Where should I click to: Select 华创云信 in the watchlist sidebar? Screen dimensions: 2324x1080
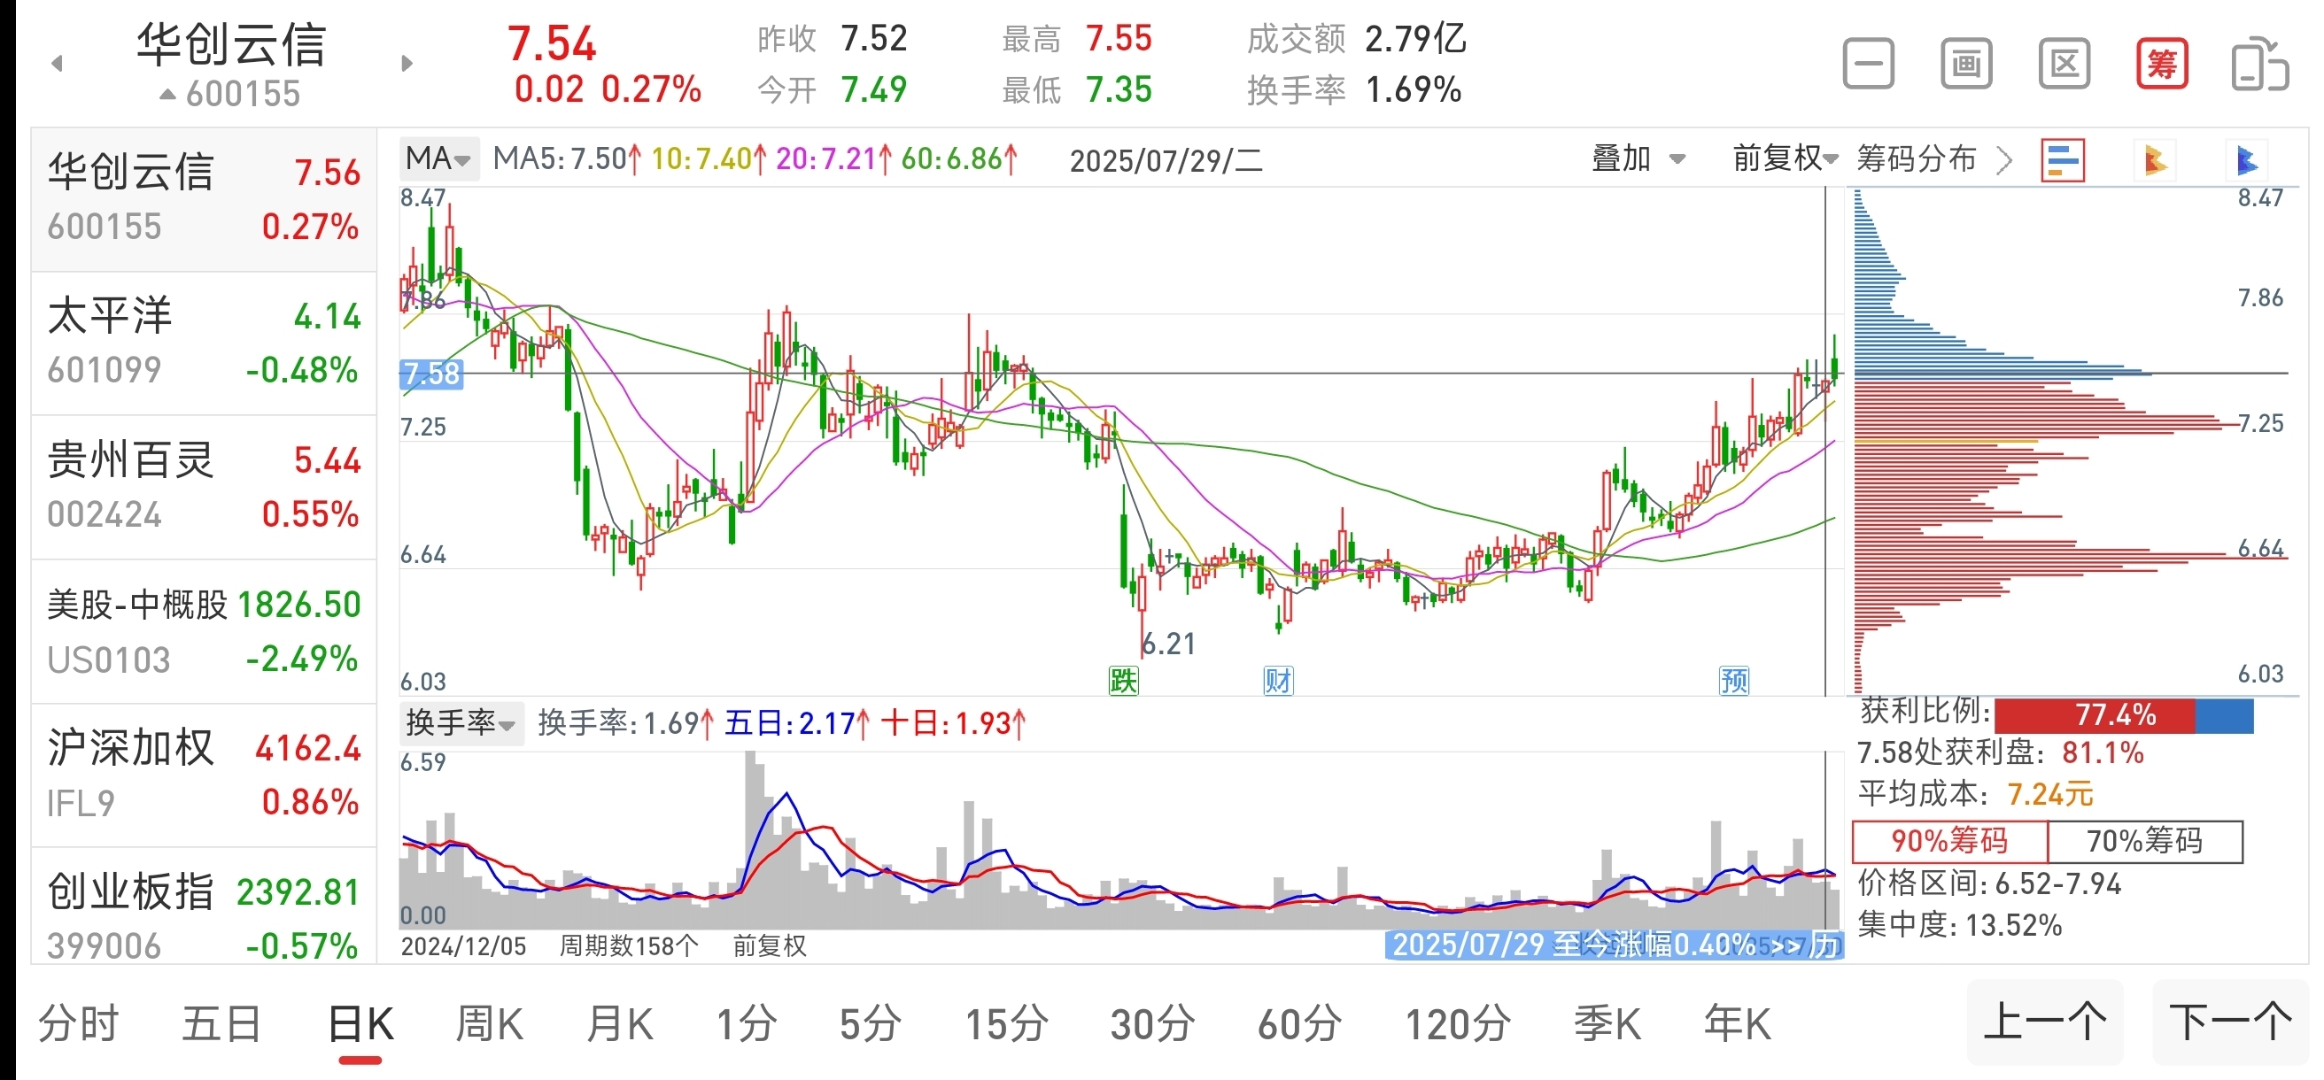pyautogui.click(x=204, y=198)
